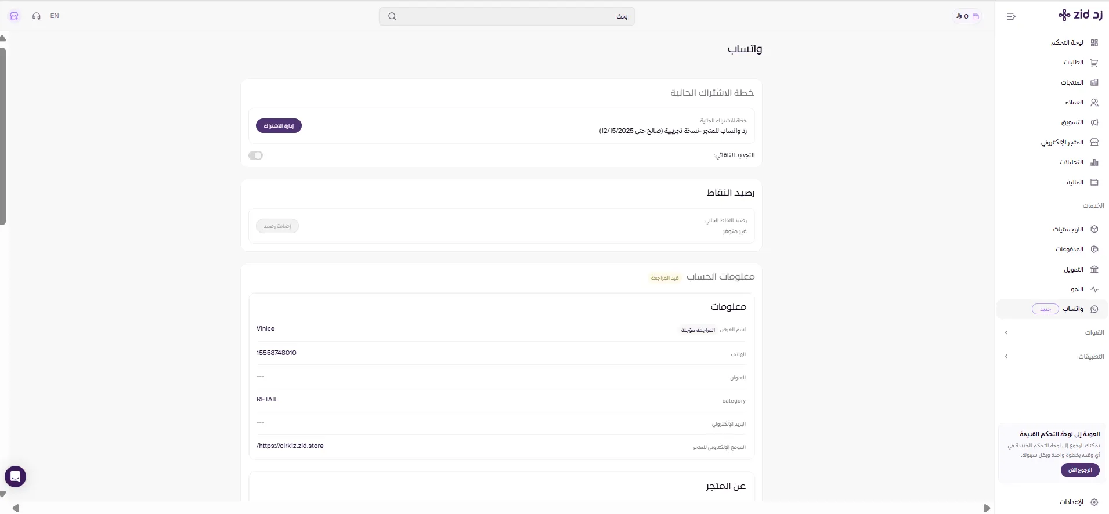The width and height of the screenshot is (1109, 514).
Task: Select the category value RETAIL
Action: [268, 399]
